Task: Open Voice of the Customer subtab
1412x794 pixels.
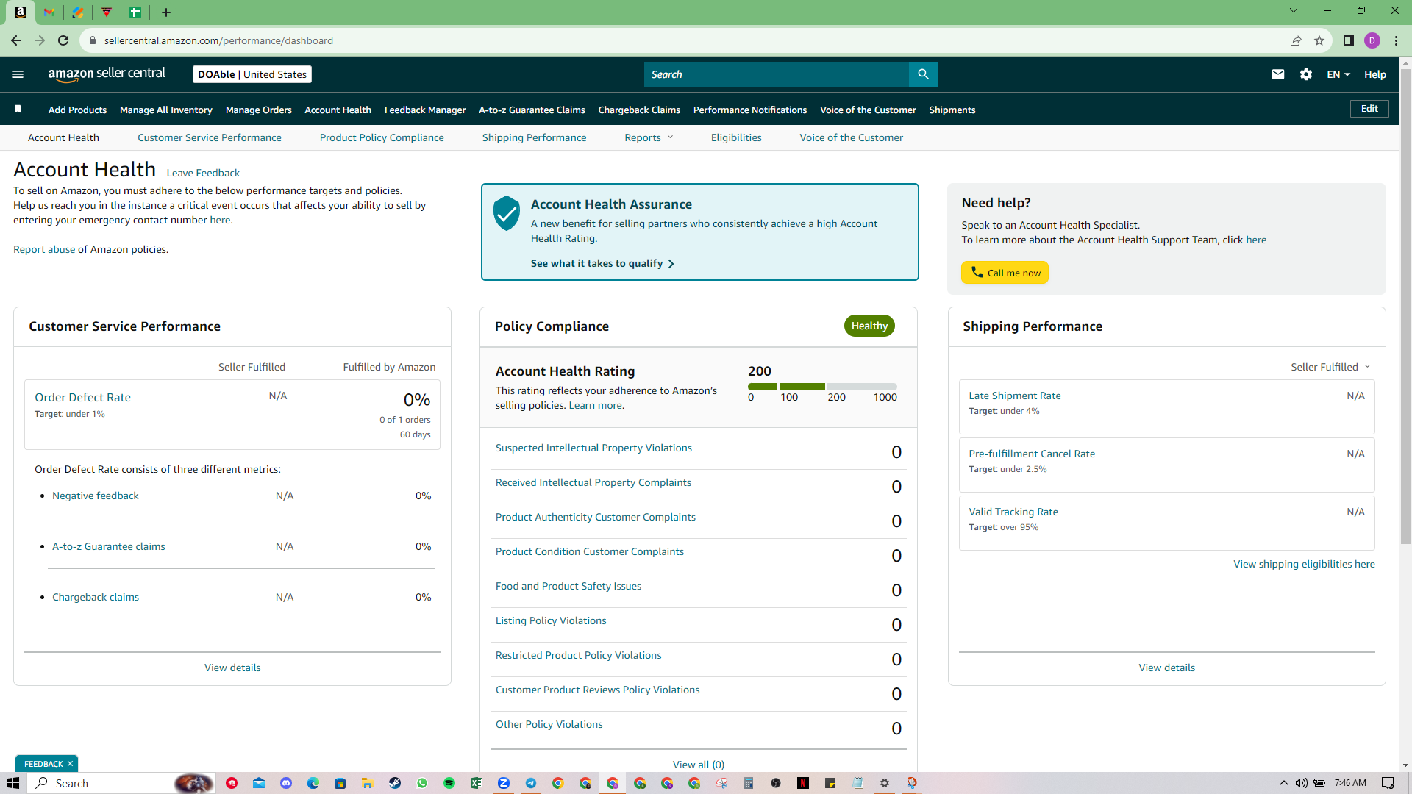Action: pos(851,137)
